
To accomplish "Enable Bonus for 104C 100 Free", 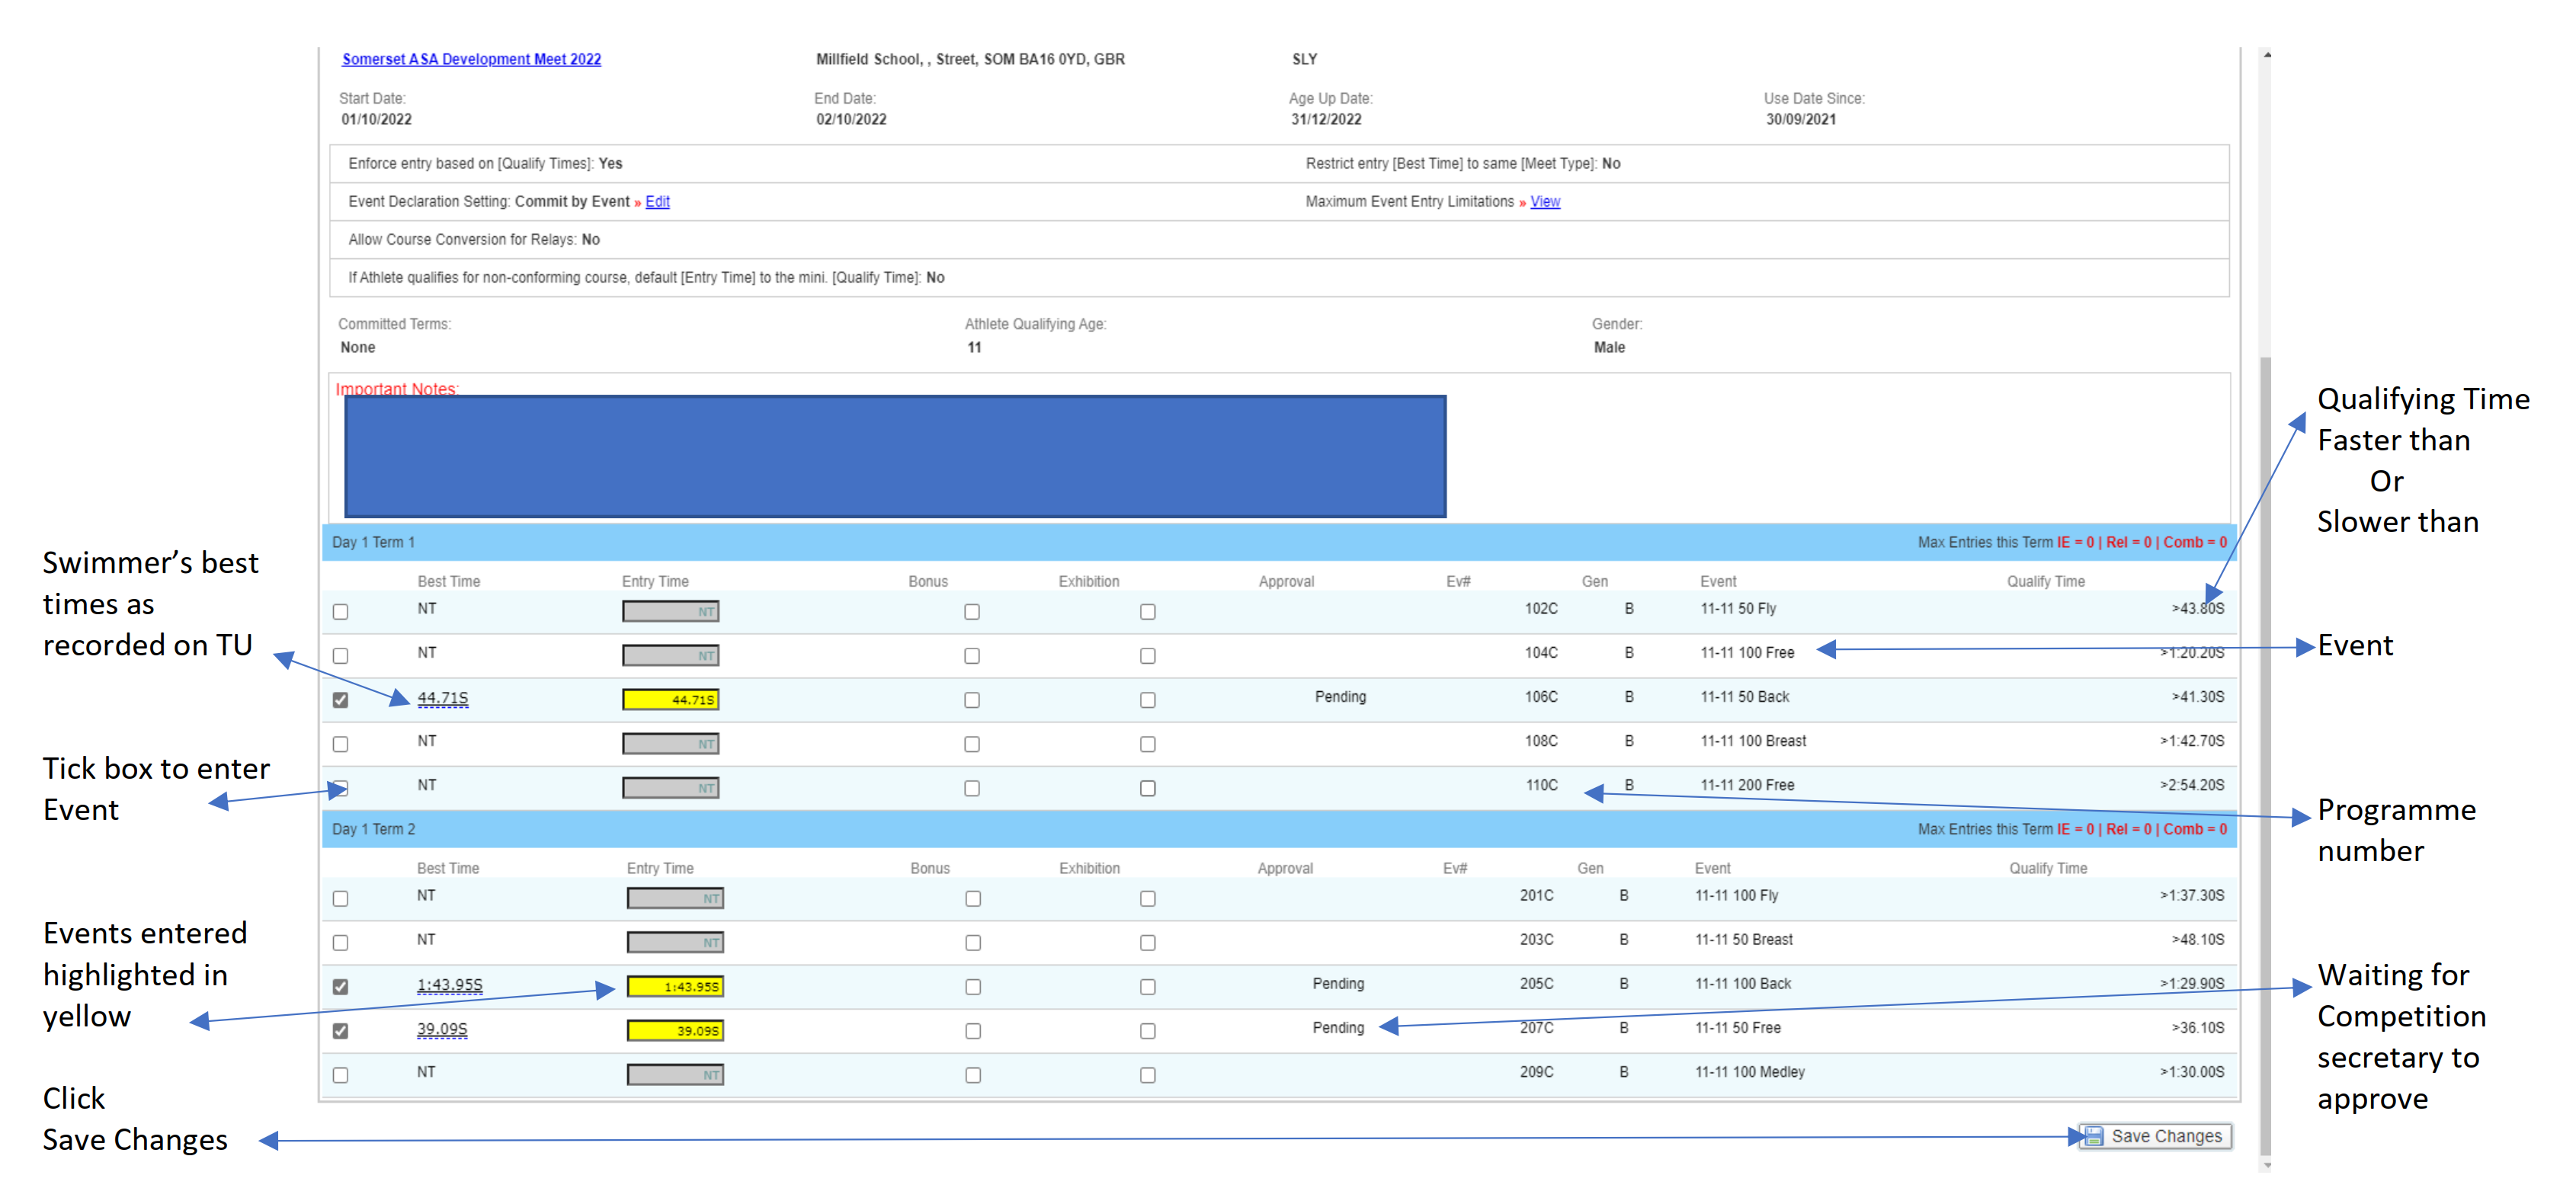I will click(x=972, y=656).
